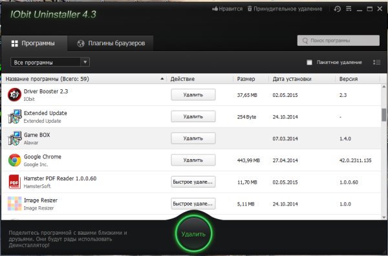Switch to the Программы tab
The width and height of the screenshot is (388, 256).
point(34,43)
